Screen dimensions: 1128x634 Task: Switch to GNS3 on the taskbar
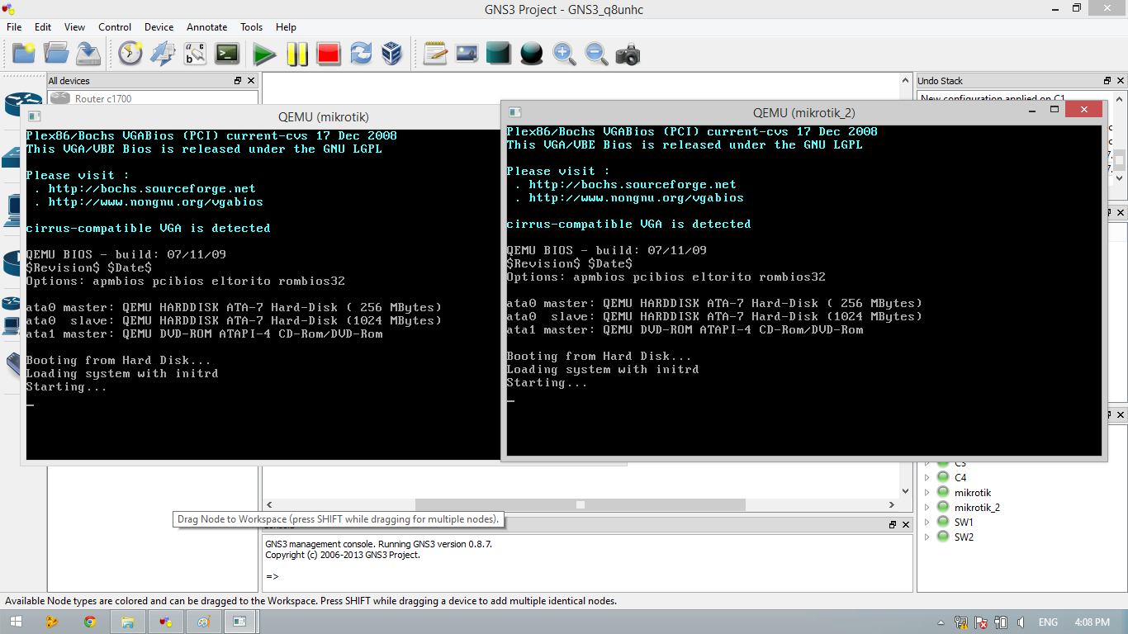[x=165, y=622]
